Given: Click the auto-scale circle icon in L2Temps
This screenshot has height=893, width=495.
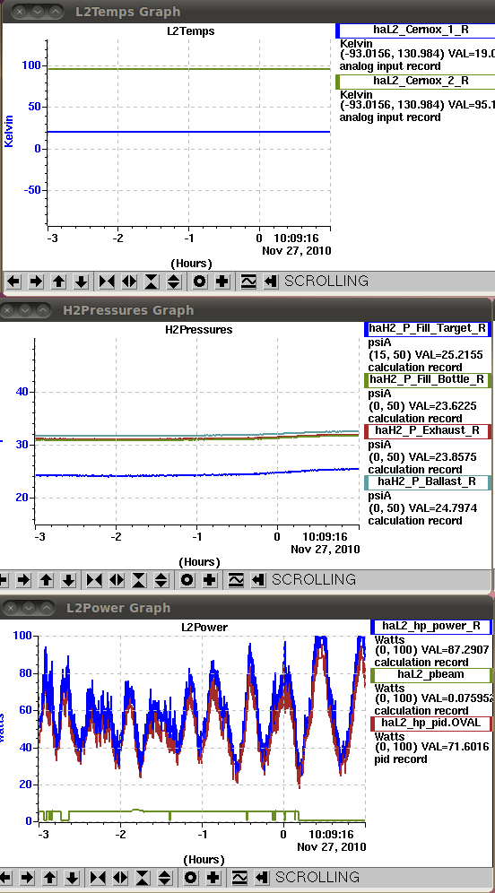Looking at the screenshot, I should click(199, 282).
